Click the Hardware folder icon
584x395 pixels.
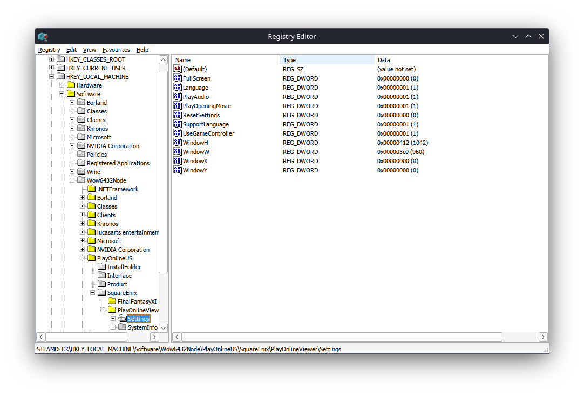[x=71, y=85]
